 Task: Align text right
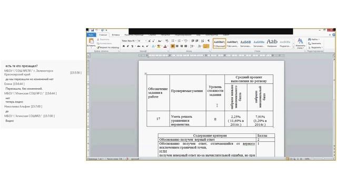182,46
